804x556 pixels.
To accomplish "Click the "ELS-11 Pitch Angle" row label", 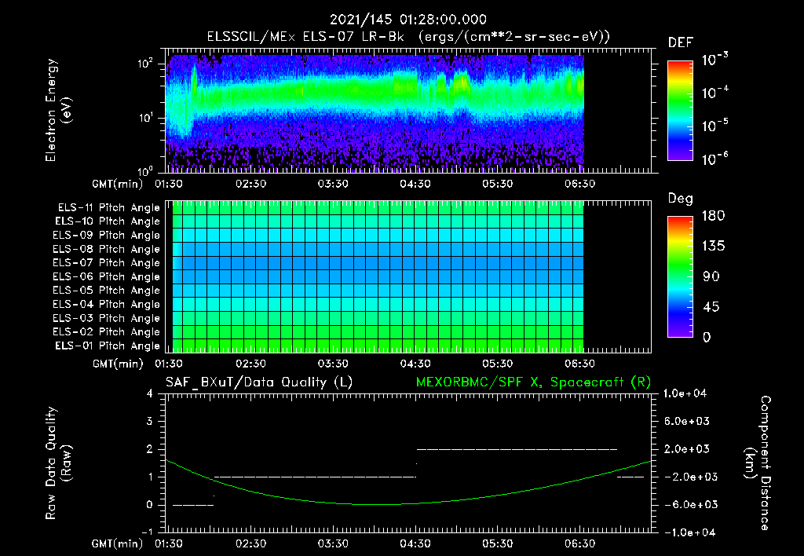I will point(108,208).
